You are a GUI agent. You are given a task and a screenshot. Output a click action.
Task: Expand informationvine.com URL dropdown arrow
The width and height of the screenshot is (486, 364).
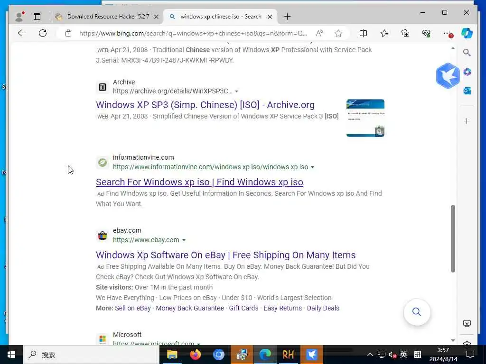tap(312, 167)
